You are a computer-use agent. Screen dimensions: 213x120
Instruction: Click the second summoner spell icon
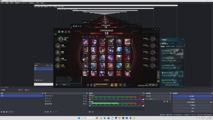(116, 85)
